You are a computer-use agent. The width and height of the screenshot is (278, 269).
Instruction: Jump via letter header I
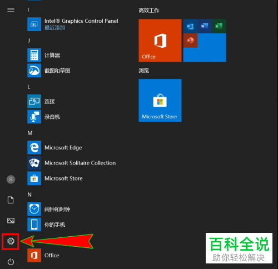pyautogui.click(x=28, y=10)
